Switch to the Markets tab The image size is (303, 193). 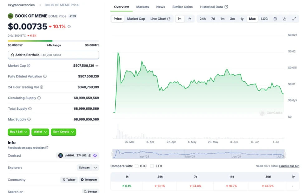coord(142,7)
